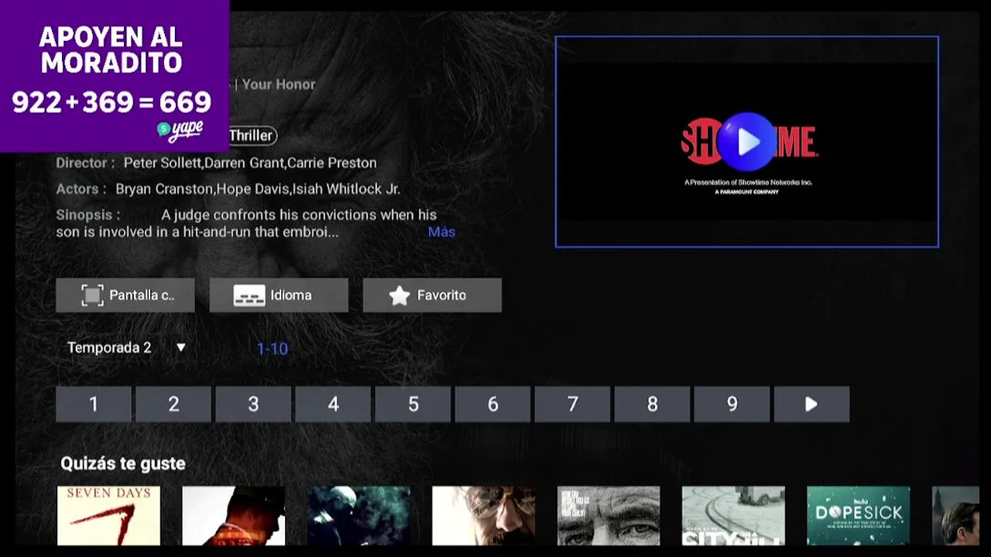Click the Thriller genre tag
This screenshot has height=557, width=991.
pyautogui.click(x=251, y=135)
